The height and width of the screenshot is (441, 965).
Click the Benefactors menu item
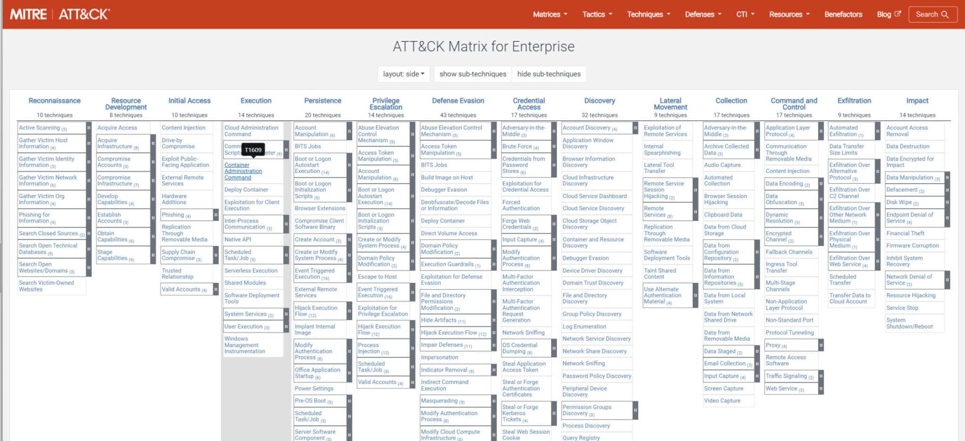pos(843,14)
